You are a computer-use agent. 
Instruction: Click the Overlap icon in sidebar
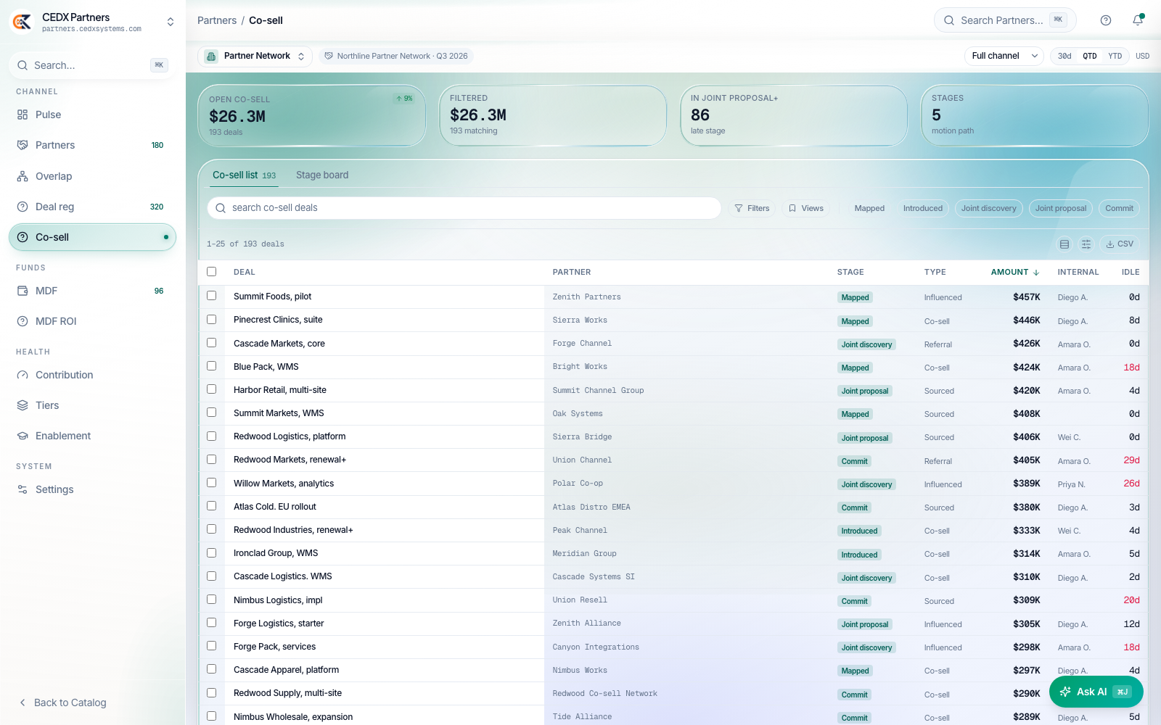[x=22, y=176]
